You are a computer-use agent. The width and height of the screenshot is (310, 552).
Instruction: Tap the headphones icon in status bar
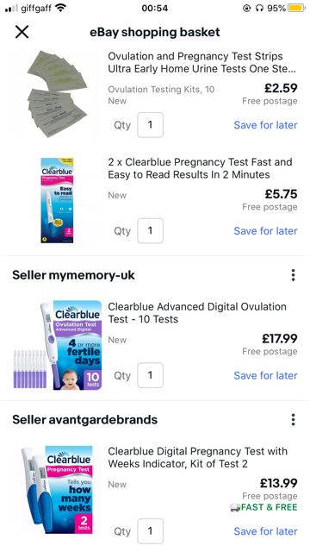click(259, 8)
